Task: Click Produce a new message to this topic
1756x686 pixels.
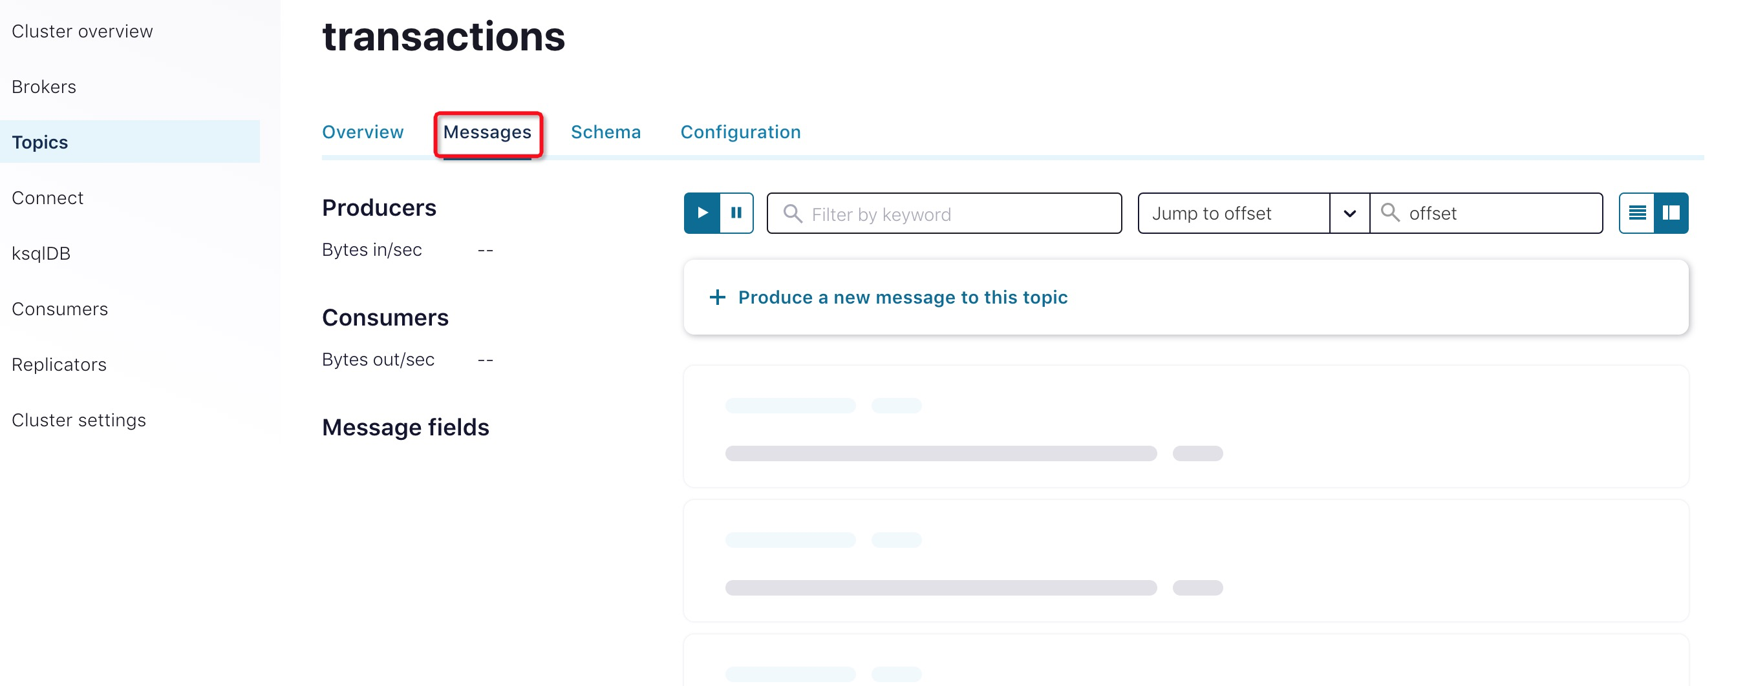Action: [x=903, y=297]
